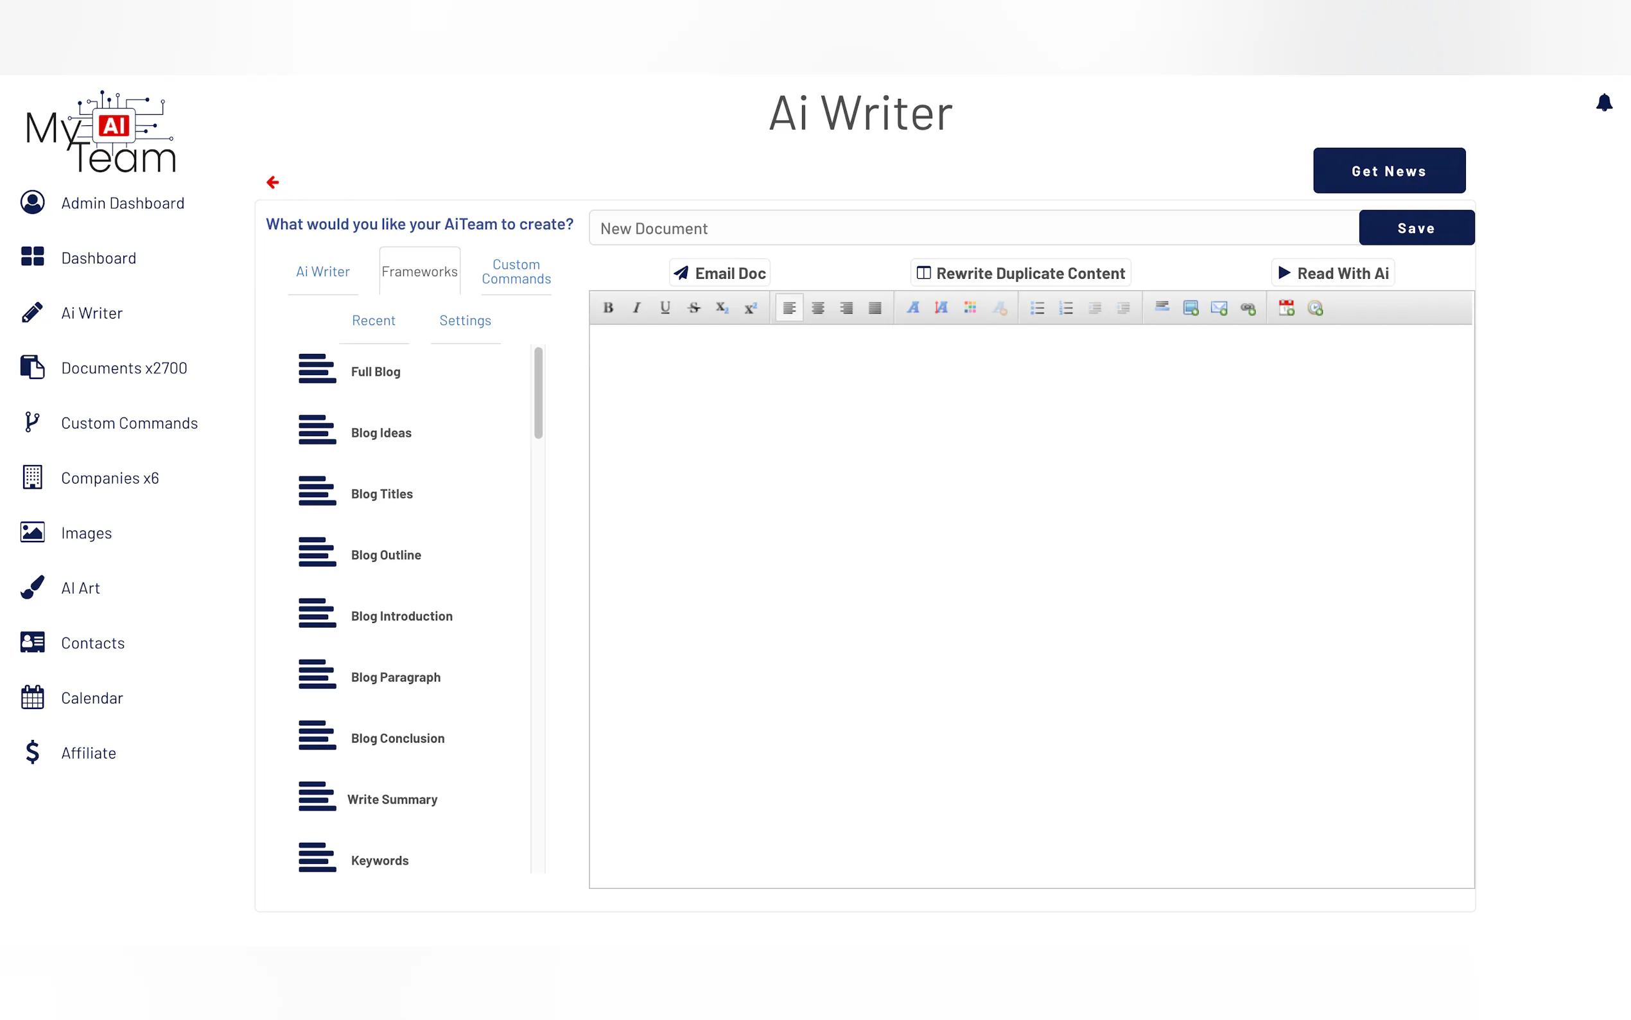Click Rewrite Duplicate Content
Viewport: 1631px width, 1020px height.
[1020, 273]
